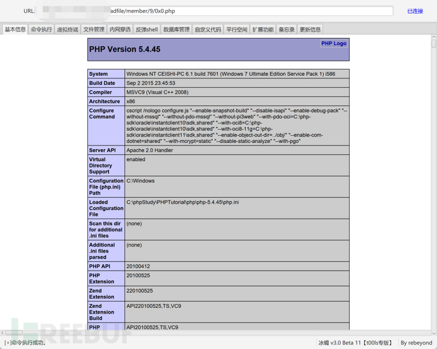Open the 反弹shell tab
This screenshot has height=349, width=437.
click(x=146, y=30)
